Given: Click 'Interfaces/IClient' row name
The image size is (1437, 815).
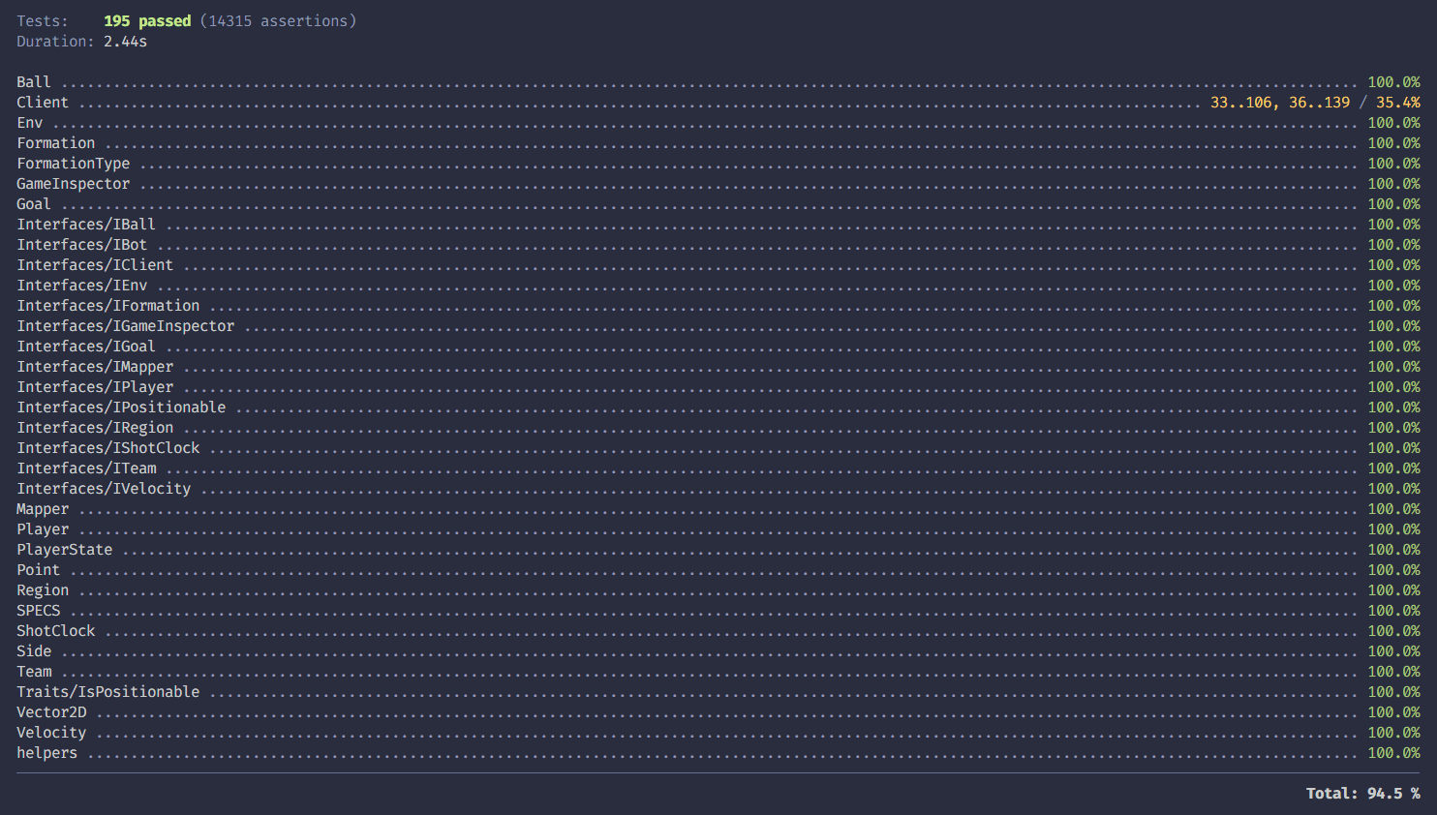Looking at the screenshot, I should click(95, 265).
